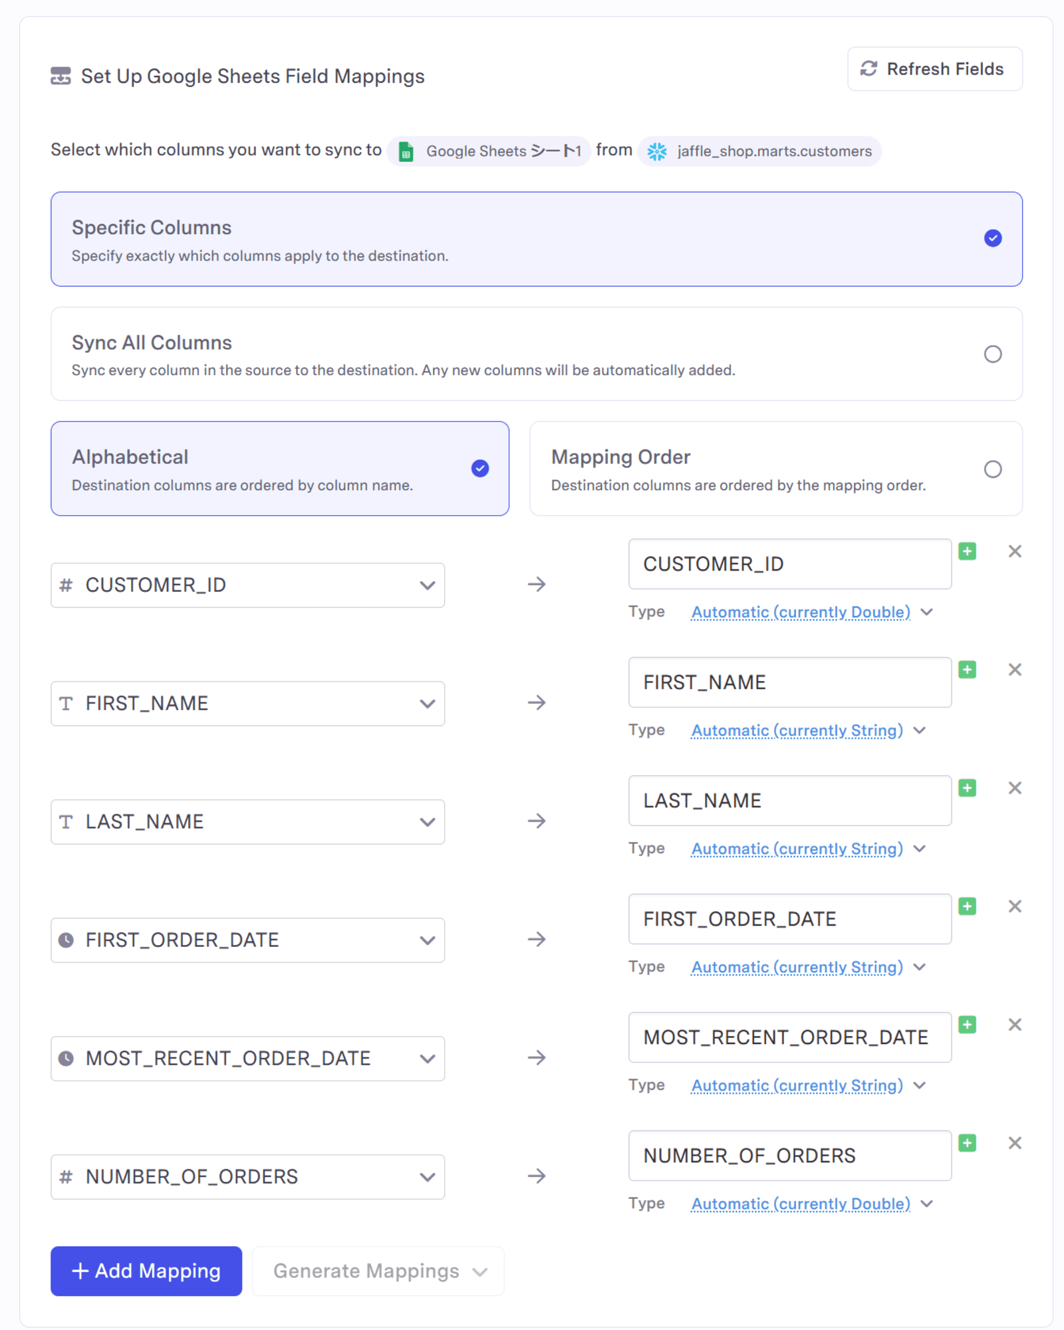
Task: Remove the LAST_NAME mapping
Action: point(1015,788)
